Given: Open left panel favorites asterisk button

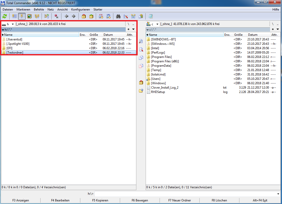Looking at the screenshot, I should [128, 29].
